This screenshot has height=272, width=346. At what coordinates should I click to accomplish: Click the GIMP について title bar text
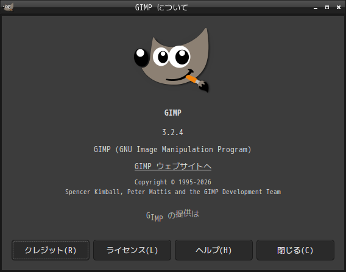coord(161,7)
